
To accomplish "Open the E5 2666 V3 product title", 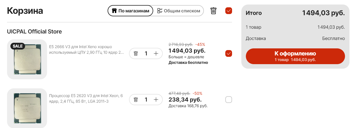I will [86, 50].
